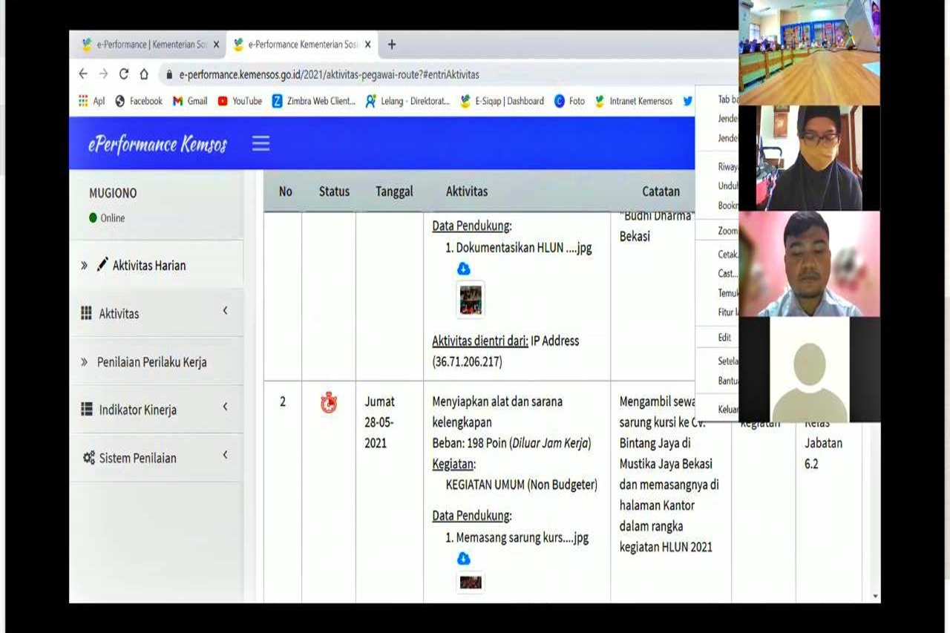Choose Zoom in the Chrome menu
950x633 pixels.
[727, 231]
